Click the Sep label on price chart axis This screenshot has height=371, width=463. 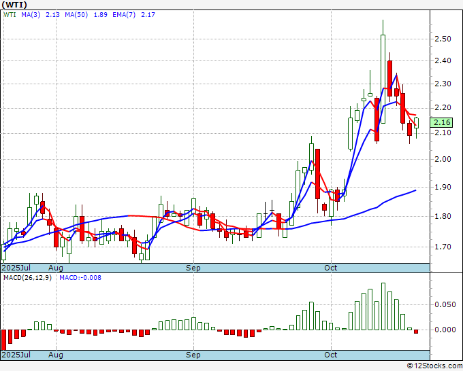[x=193, y=268]
